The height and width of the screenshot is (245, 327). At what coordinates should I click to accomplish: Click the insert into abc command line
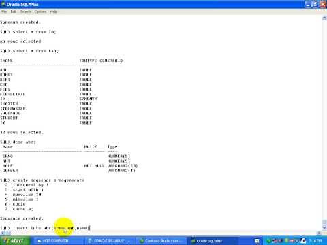45,228
